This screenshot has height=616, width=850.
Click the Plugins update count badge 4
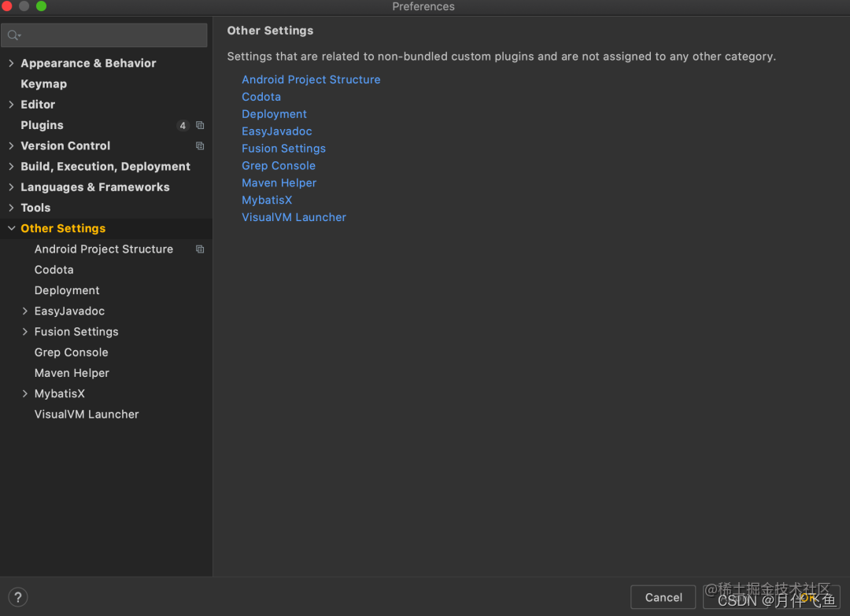[x=183, y=126]
